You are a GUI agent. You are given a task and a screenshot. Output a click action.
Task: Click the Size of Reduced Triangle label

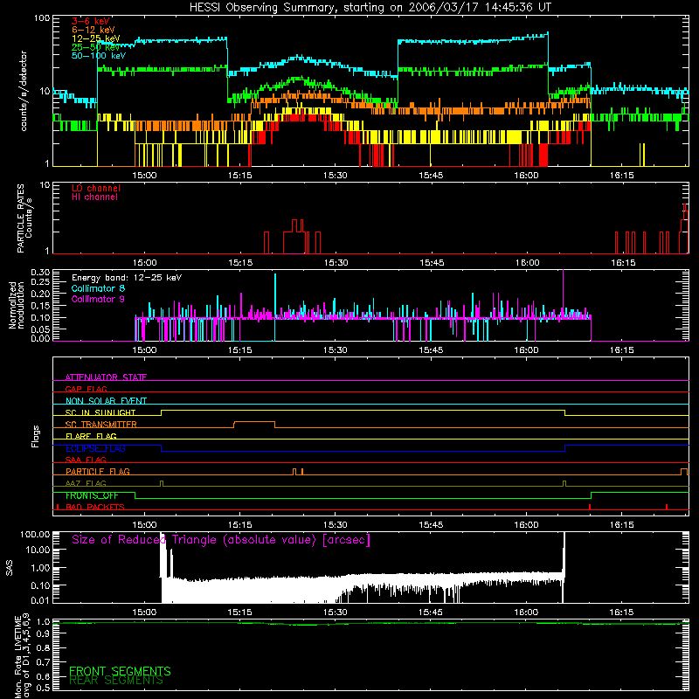pos(221,540)
